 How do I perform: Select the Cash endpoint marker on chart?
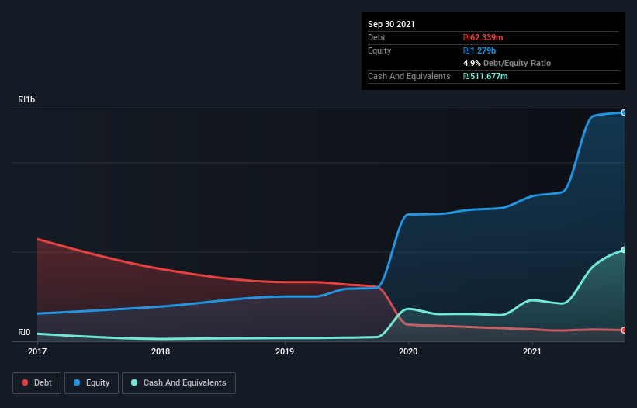click(x=624, y=250)
